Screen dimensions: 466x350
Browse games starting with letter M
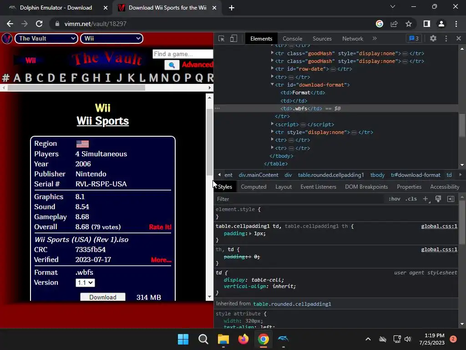pyautogui.click(x=153, y=78)
